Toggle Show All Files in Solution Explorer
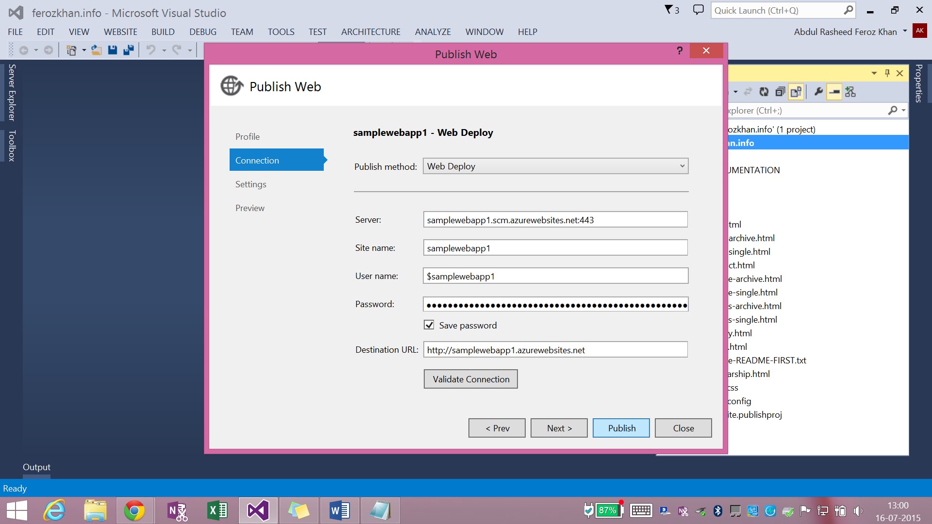 (x=796, y=92)
